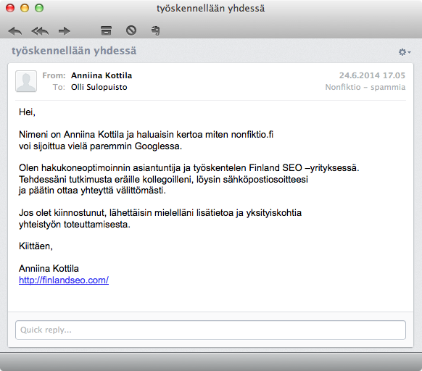Click the window title bar text
The width and height of the screenshot is (422, 371).
pyautogui.click(x=211, y=9)
